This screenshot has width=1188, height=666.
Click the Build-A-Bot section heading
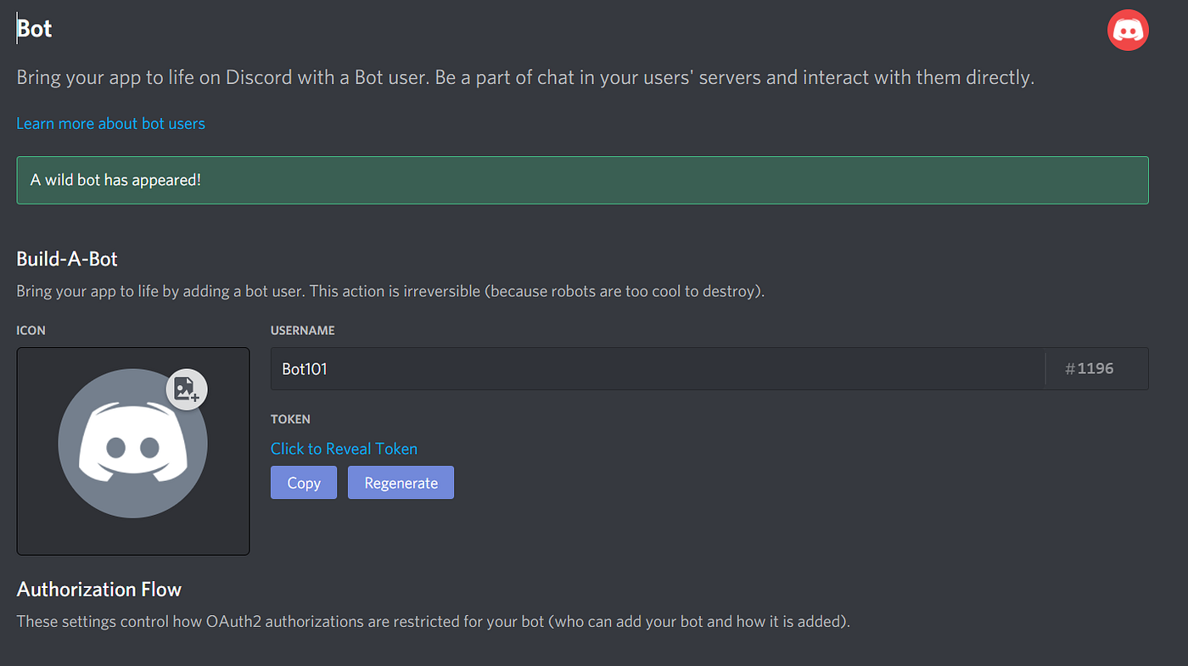pos(67,259)
